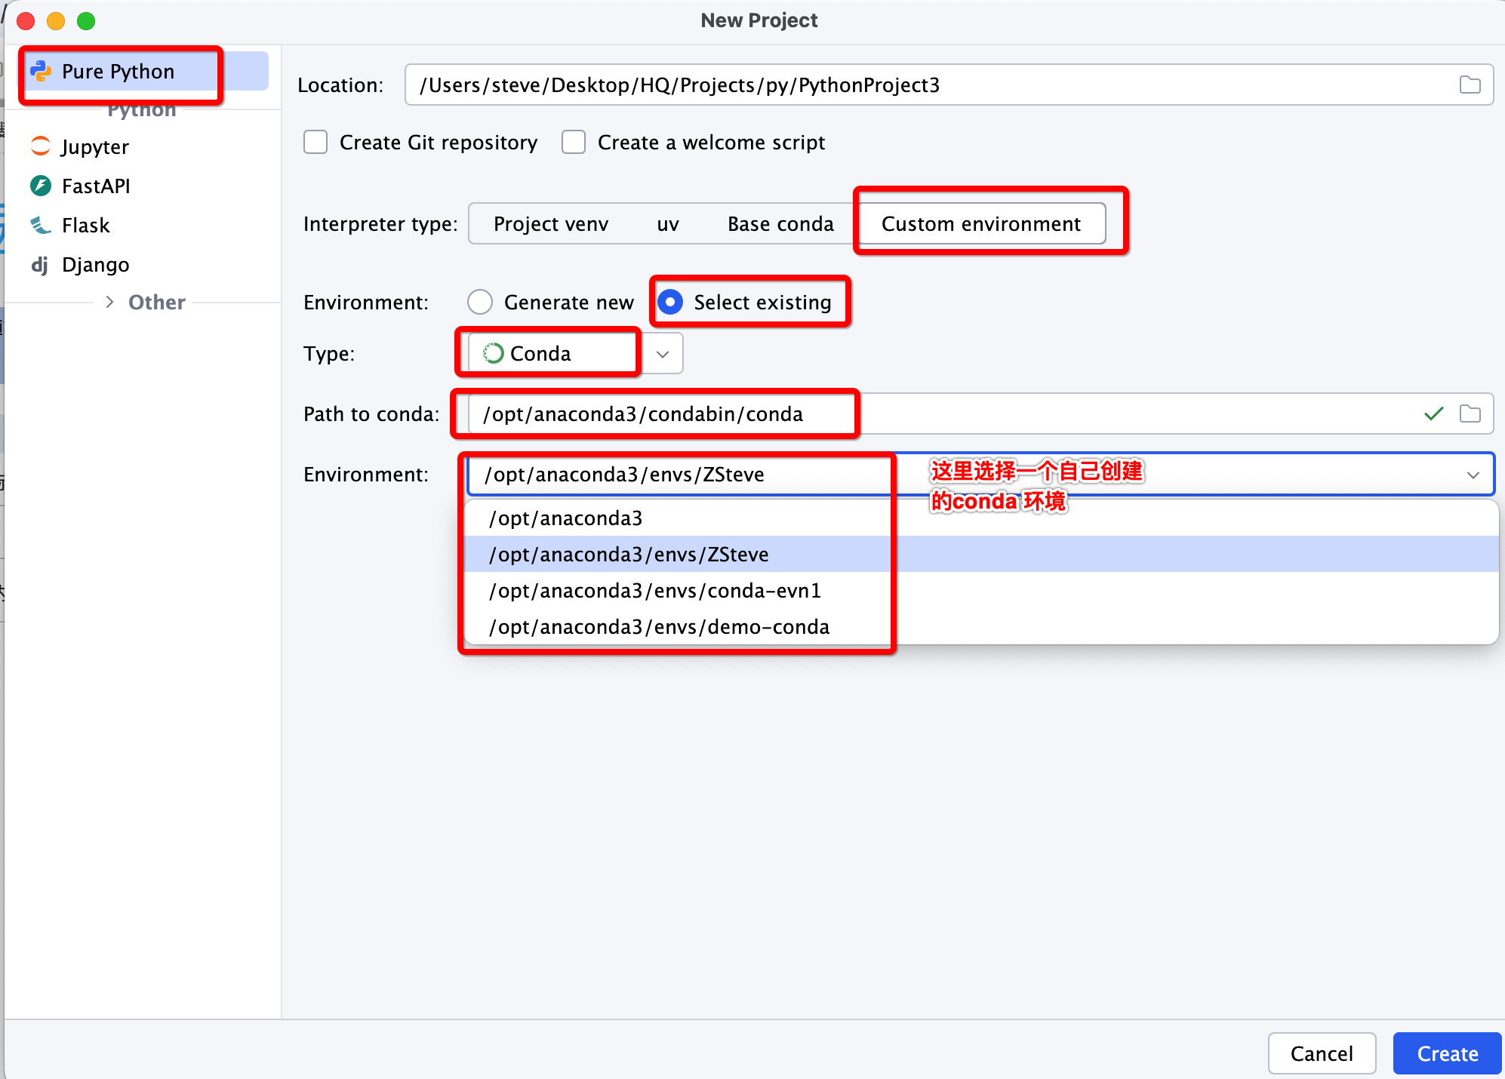
Task: Select the Pure Python project type
Action: tap(118, 72)
